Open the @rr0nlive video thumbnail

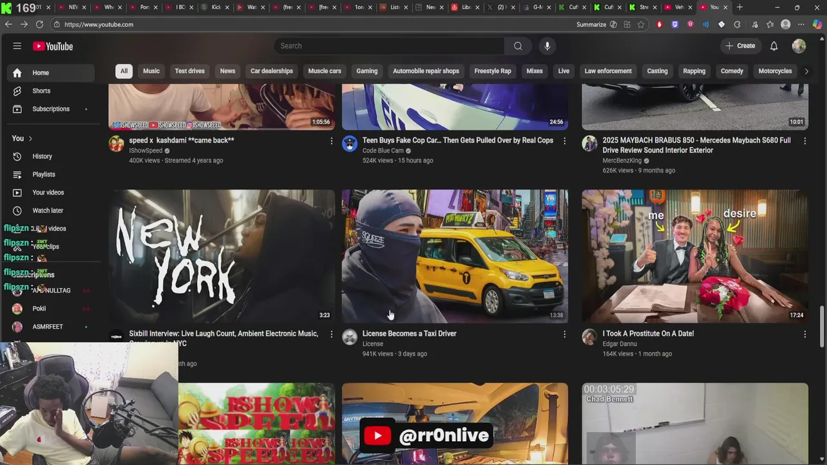click(455, 424)
